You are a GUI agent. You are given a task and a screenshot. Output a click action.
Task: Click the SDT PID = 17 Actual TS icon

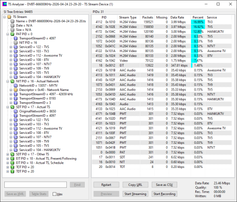pos(12,107)
